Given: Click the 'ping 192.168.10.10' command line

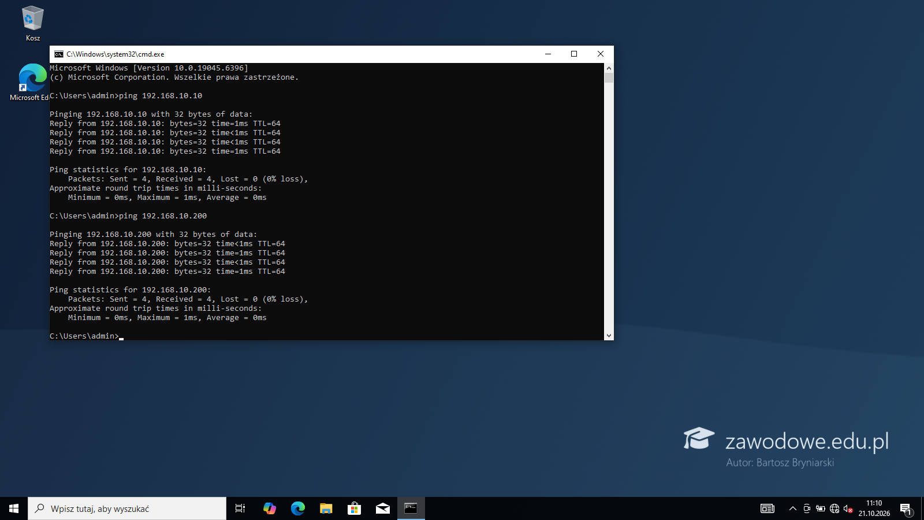Looking at the screenshot, I should pos(126,96).
